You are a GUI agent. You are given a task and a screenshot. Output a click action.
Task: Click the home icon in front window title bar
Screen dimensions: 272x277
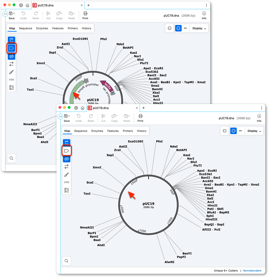click(83, 108)
